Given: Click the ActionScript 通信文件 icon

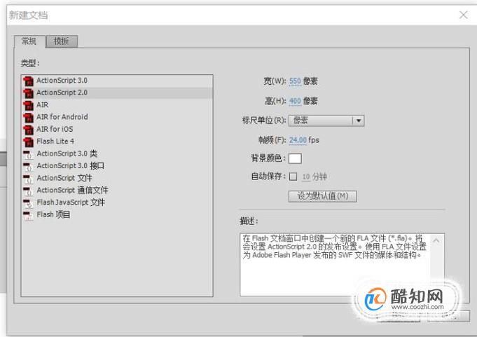Looking at the screenshot, I should point(28,191).
